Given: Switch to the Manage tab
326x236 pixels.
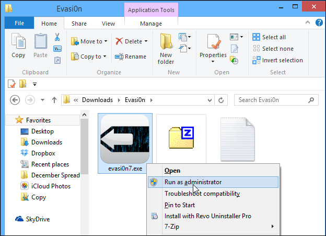Looking at the screenshot, I should (151, 24).
